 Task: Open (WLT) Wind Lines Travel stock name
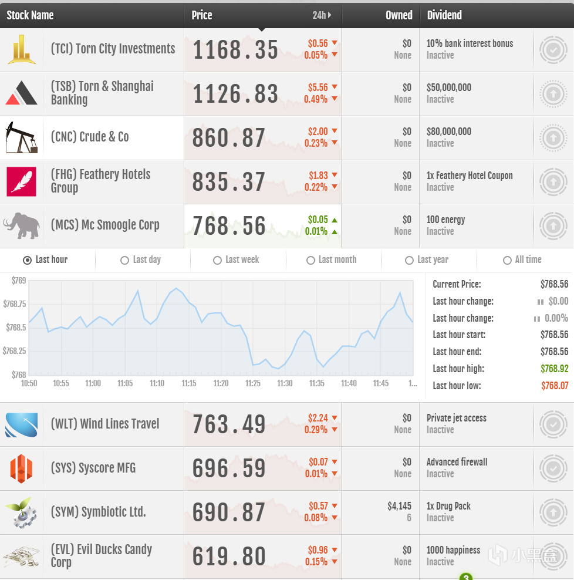pyautogui.click(x=105, y=424)
